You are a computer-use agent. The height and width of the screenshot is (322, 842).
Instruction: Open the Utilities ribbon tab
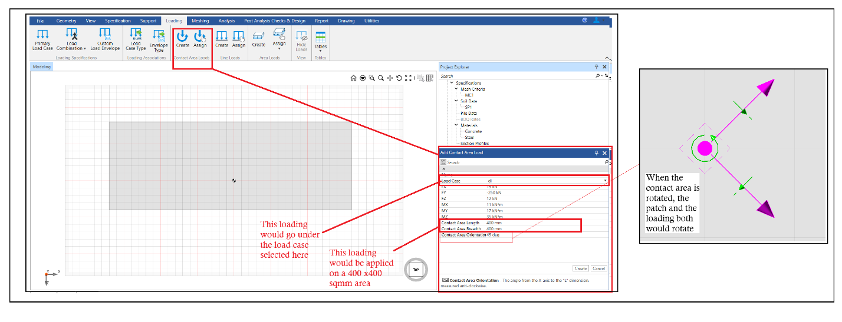(372, 21)
